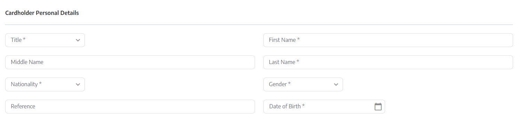Focus the Last Name input field
Viewport: 519px width, 127px height.
coord(388,62)
